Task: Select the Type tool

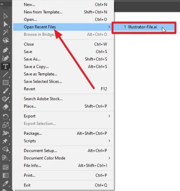Action: pyautogui.click(x=6, y=66)
